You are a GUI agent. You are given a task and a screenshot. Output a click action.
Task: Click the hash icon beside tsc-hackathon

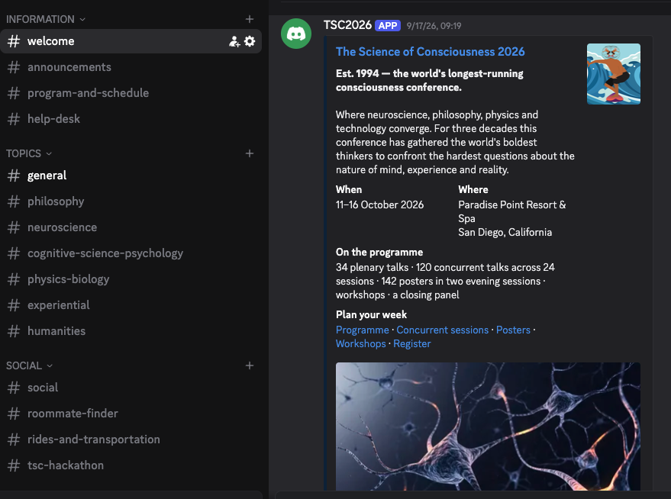point(14,465)
